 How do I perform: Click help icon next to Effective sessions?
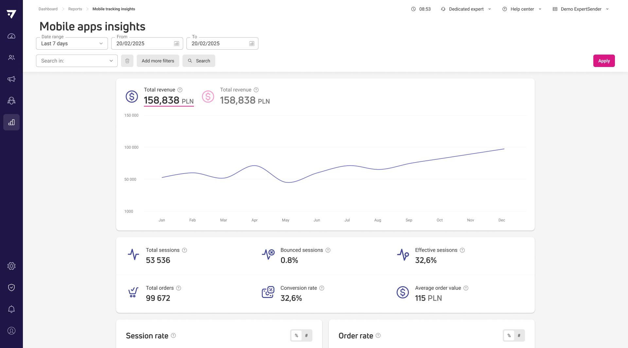point(462,250)
